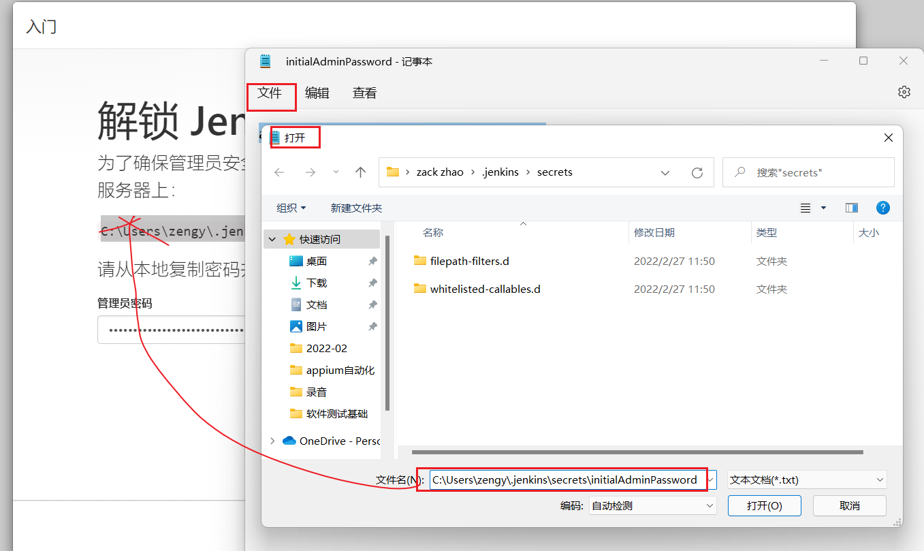
Task: Click secrets in the address path
Action: pos(555,172)
